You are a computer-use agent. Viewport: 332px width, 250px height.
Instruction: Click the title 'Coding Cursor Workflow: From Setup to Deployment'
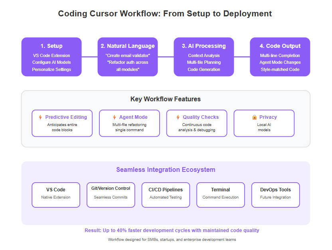point(165,14)
